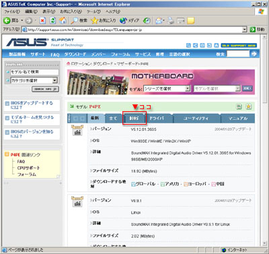Switch to the ユーティリティ tab
Image resolution: width=269 pixels, height=254 pixels.
pyautogui.click(x=196, y=119)
